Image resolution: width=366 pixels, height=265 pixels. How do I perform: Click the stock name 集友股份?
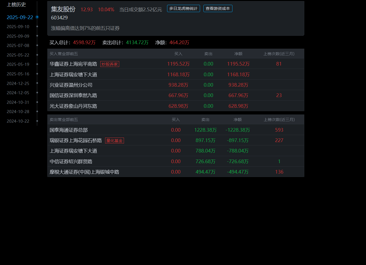pyautogui.click(x=63, y=9)
